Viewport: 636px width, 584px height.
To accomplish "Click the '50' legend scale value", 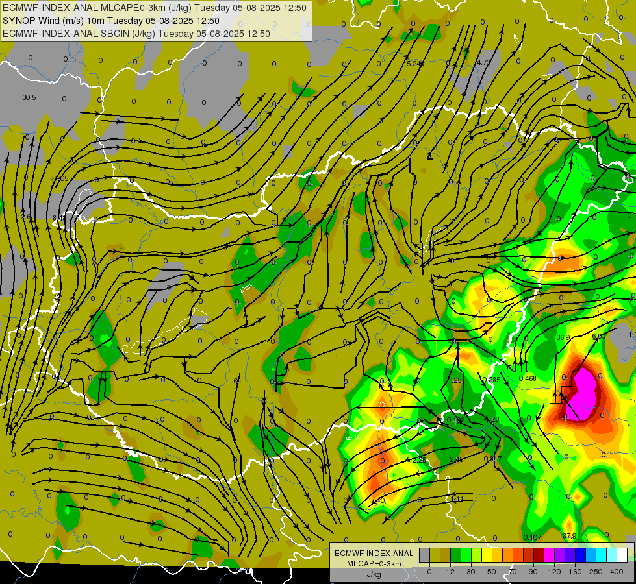I will (x=491, y=572).
